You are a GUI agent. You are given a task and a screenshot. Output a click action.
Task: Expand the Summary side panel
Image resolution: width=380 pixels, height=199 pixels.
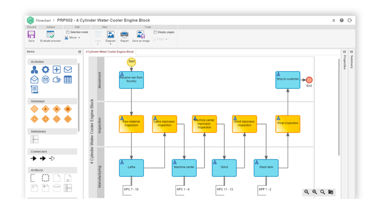coord(351,51)
